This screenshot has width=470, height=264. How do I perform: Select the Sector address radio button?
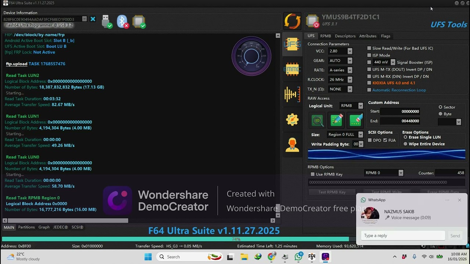[x=440, y=107]
